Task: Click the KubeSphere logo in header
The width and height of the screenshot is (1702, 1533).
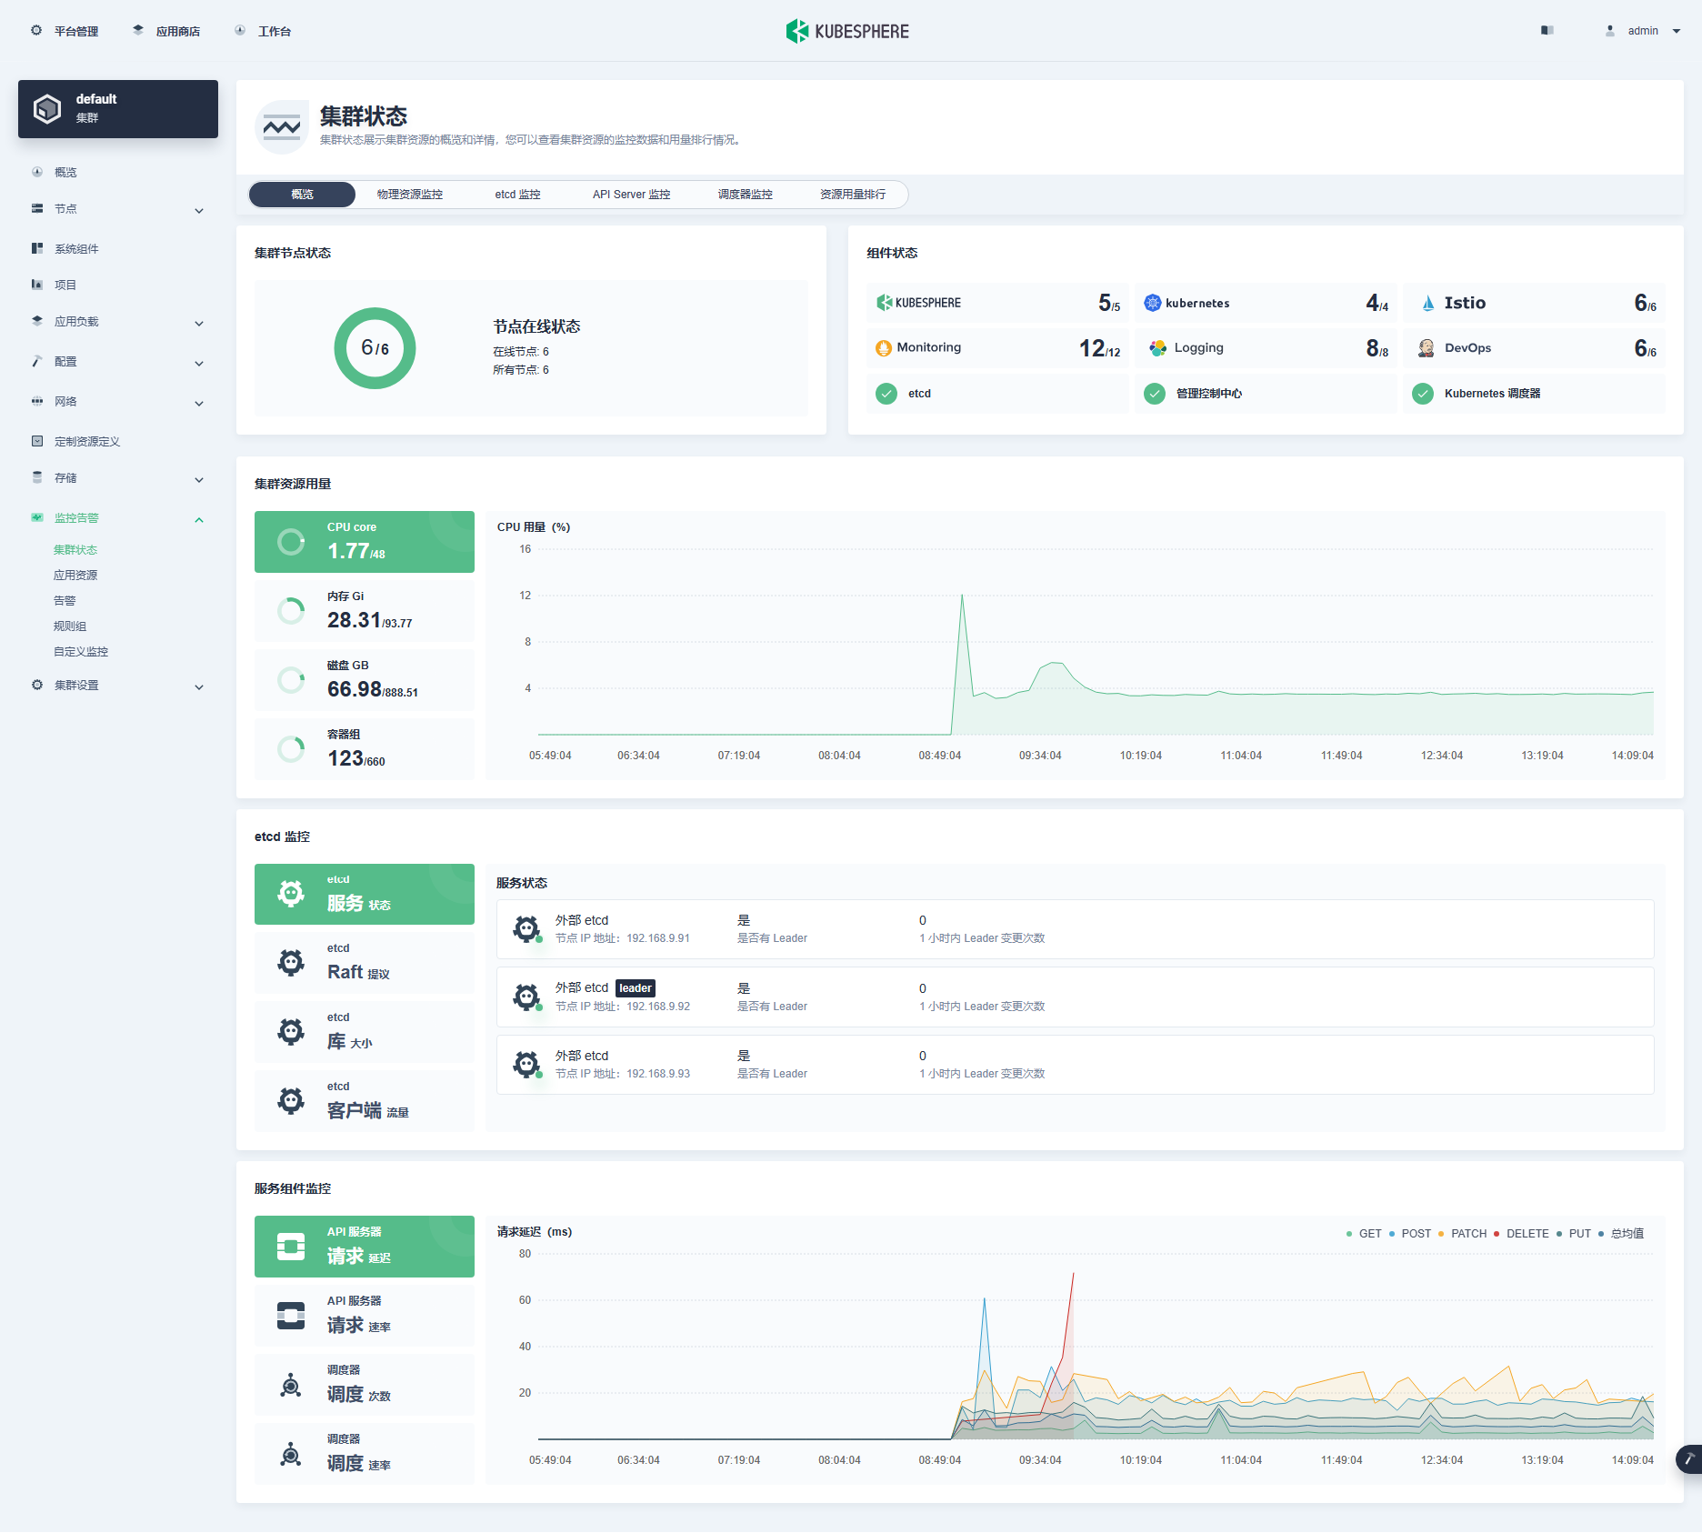Action: coord(847,31)
